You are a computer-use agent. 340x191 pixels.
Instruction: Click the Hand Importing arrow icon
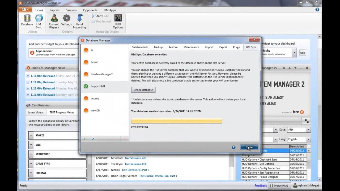[79, 21]
